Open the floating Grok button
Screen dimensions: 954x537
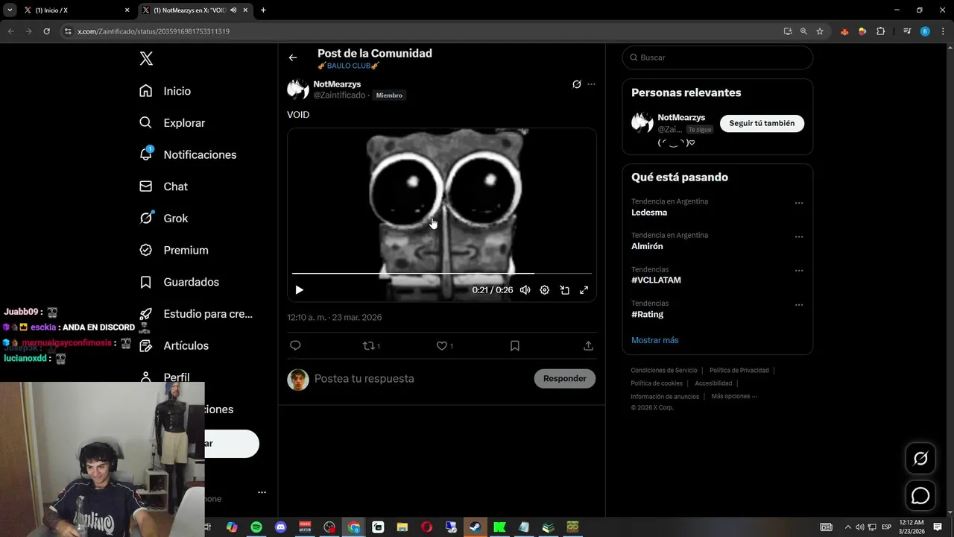(x=920, y=459)
